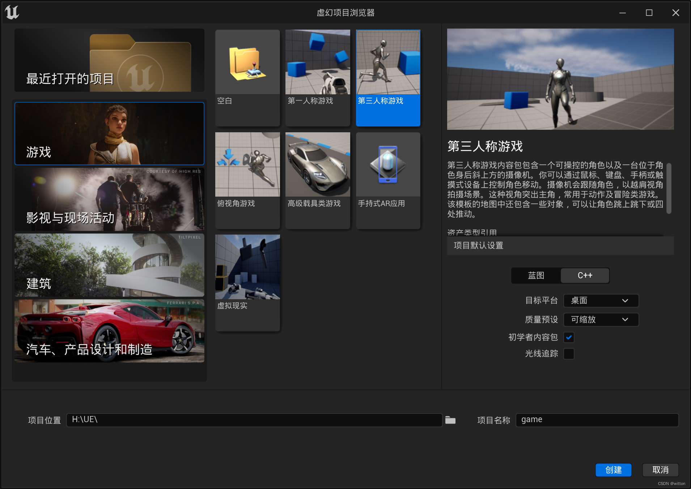Open the 项目默认设置 dropdown
Image resolution: width=691 pixels, height=489 pixels.
[559, 245]
